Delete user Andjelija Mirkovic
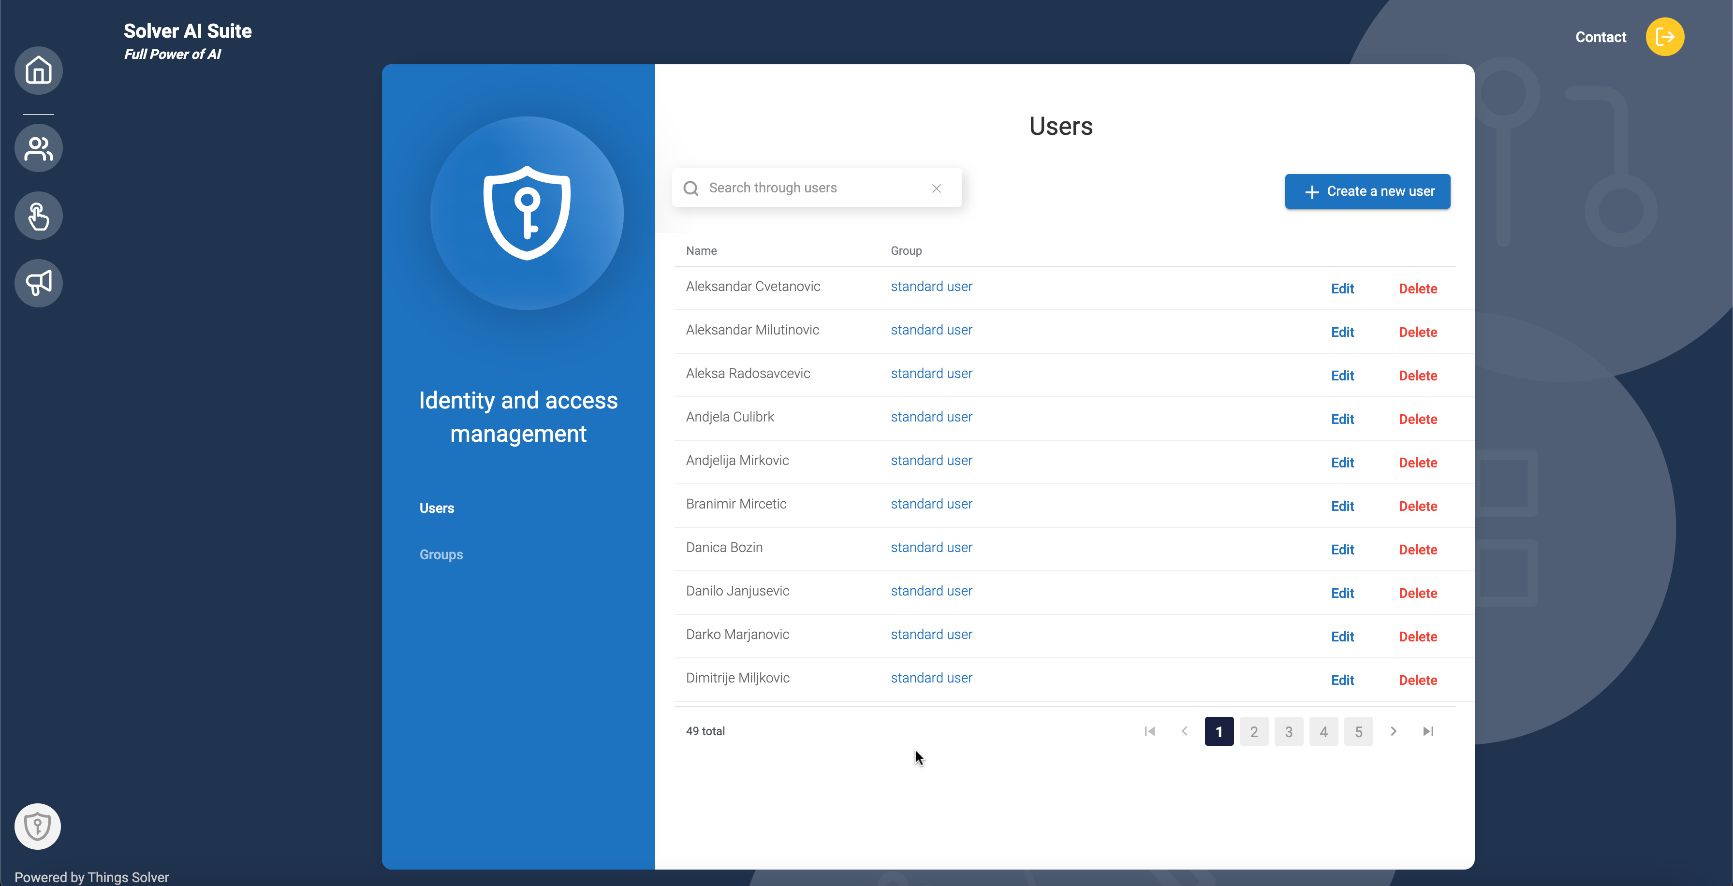The height and width of the screenshot is (886, 1733). coord(1418,463)
